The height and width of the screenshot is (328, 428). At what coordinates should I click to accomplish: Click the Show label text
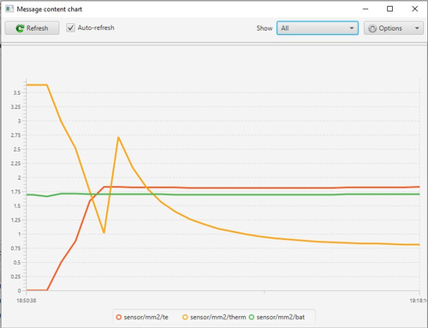pos(265,28)
